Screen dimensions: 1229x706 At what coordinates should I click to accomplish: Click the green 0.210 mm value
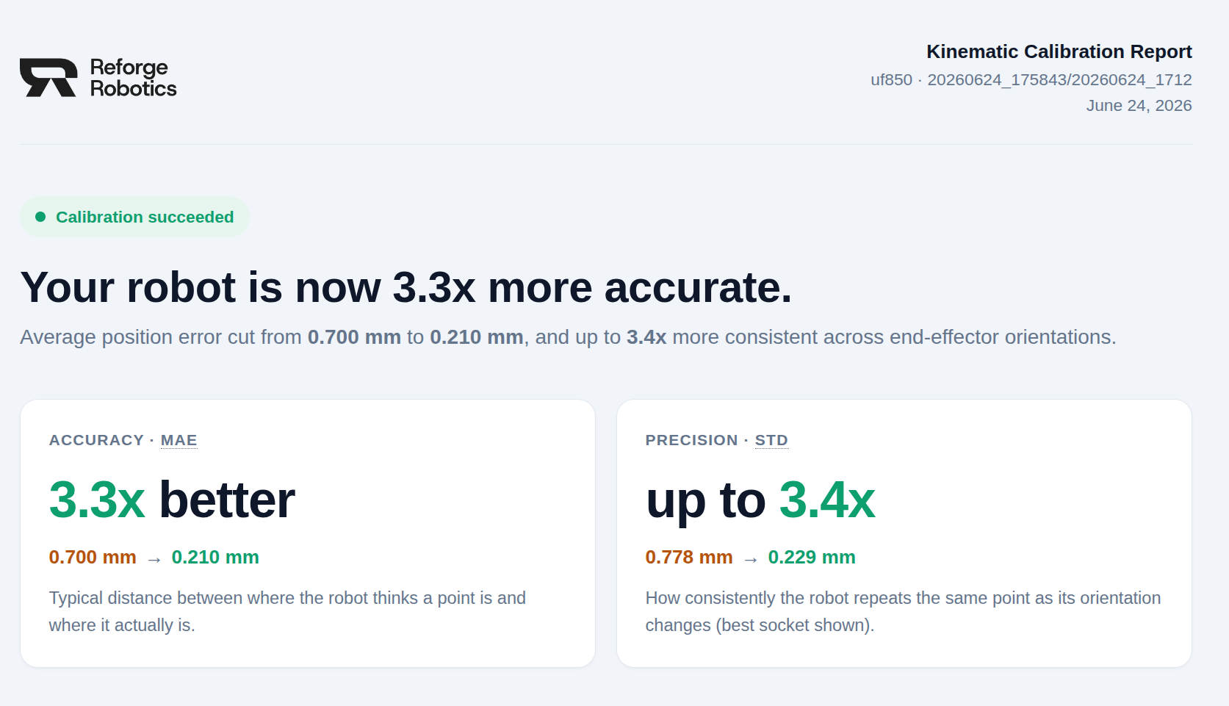(x=215, y=557)
